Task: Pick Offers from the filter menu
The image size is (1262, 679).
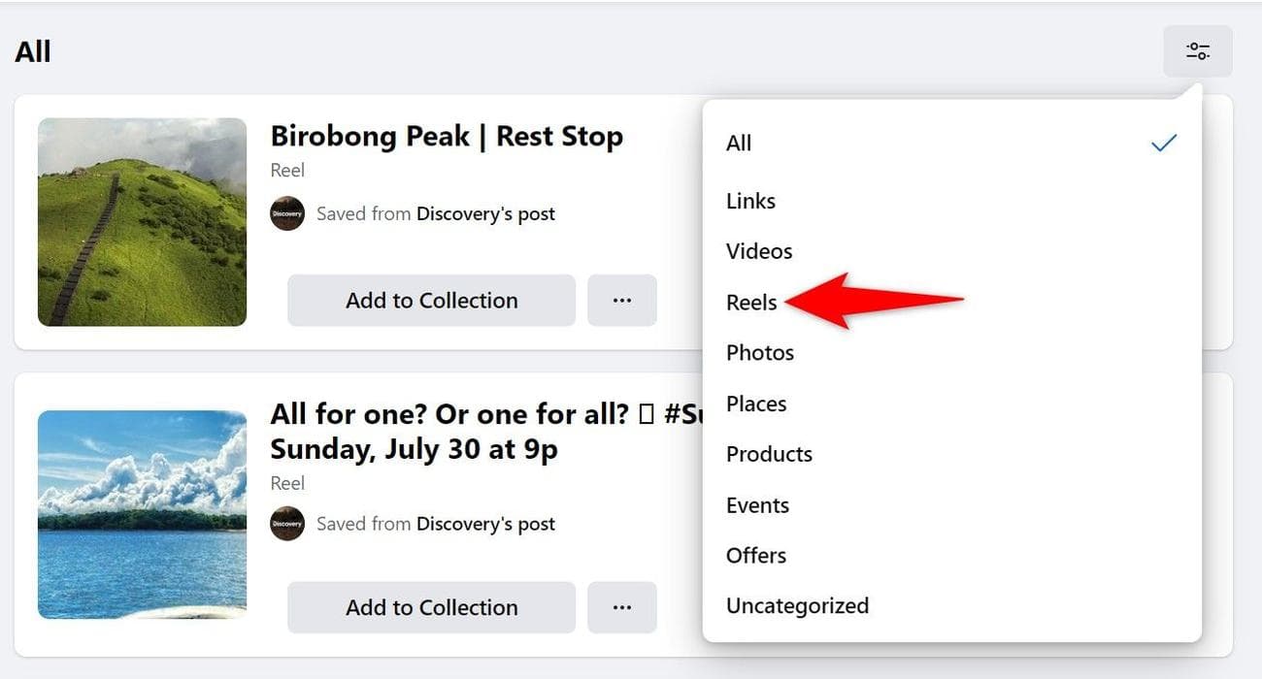Action: (756, 556)
